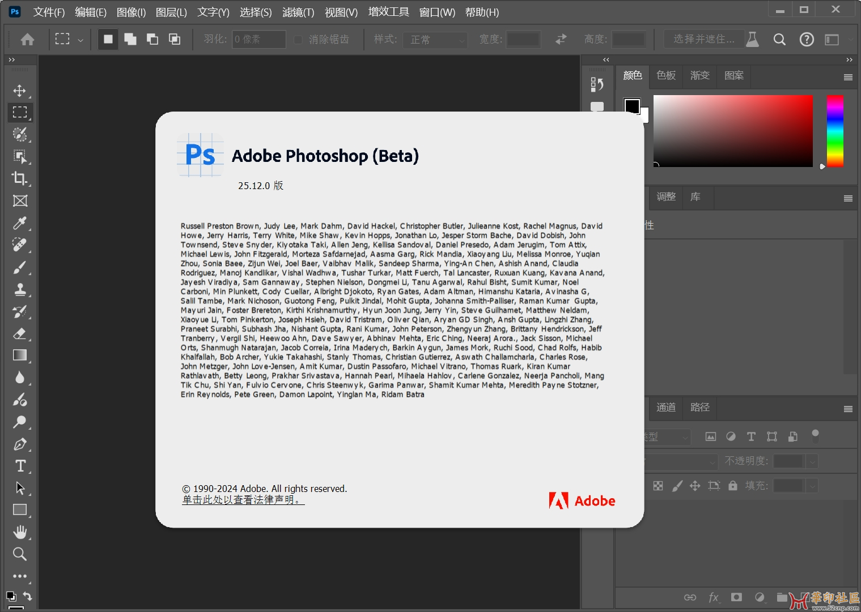The image size is (861, 612).
Task: Open the Color panel flyout menu
Action: tap(848, 78)
